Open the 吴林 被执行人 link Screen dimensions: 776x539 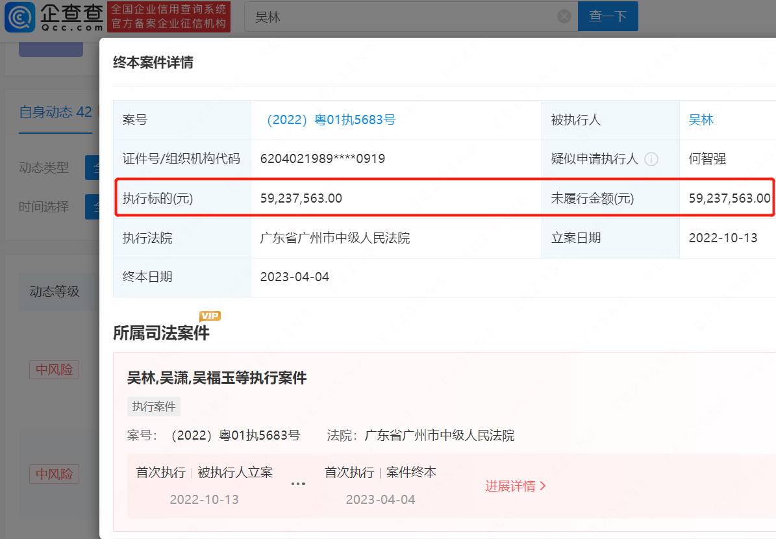(701, 120)
